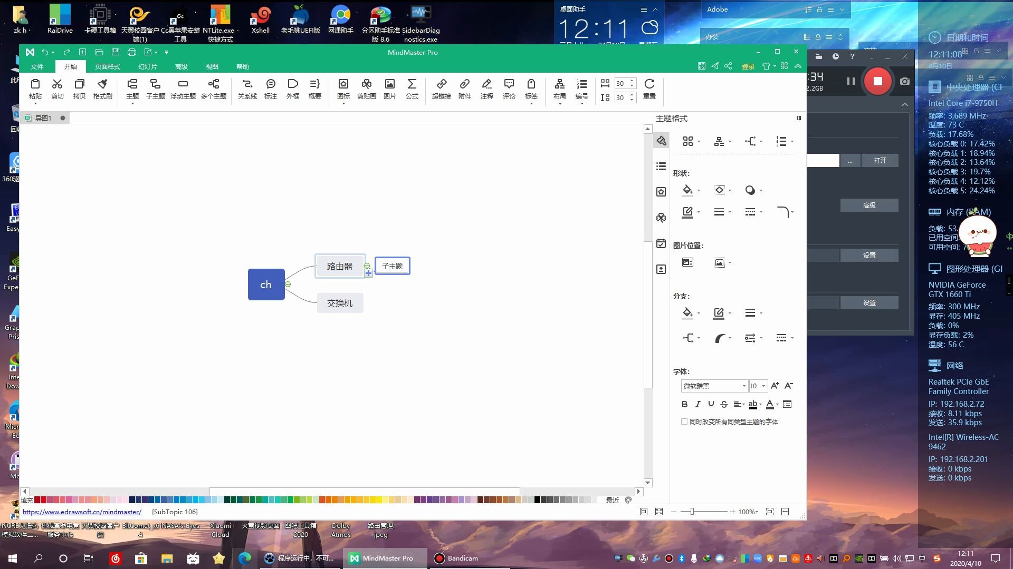Expand the font size dropdown
This screenshot has width=1013, height=569.
point(763,386)
